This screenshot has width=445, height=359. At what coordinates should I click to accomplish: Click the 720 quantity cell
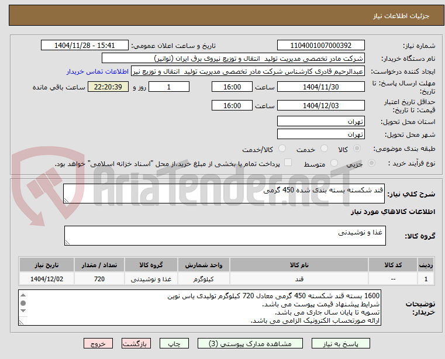click(x=99, y=279)
